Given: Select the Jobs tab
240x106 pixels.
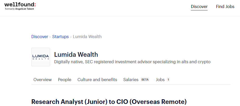Looking at the screenshot, I should coord(160,80).
